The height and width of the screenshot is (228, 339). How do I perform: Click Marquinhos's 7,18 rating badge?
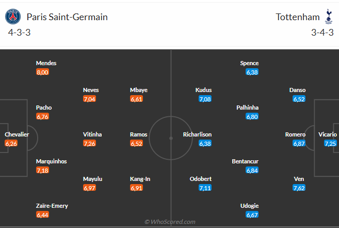[42, 170]
